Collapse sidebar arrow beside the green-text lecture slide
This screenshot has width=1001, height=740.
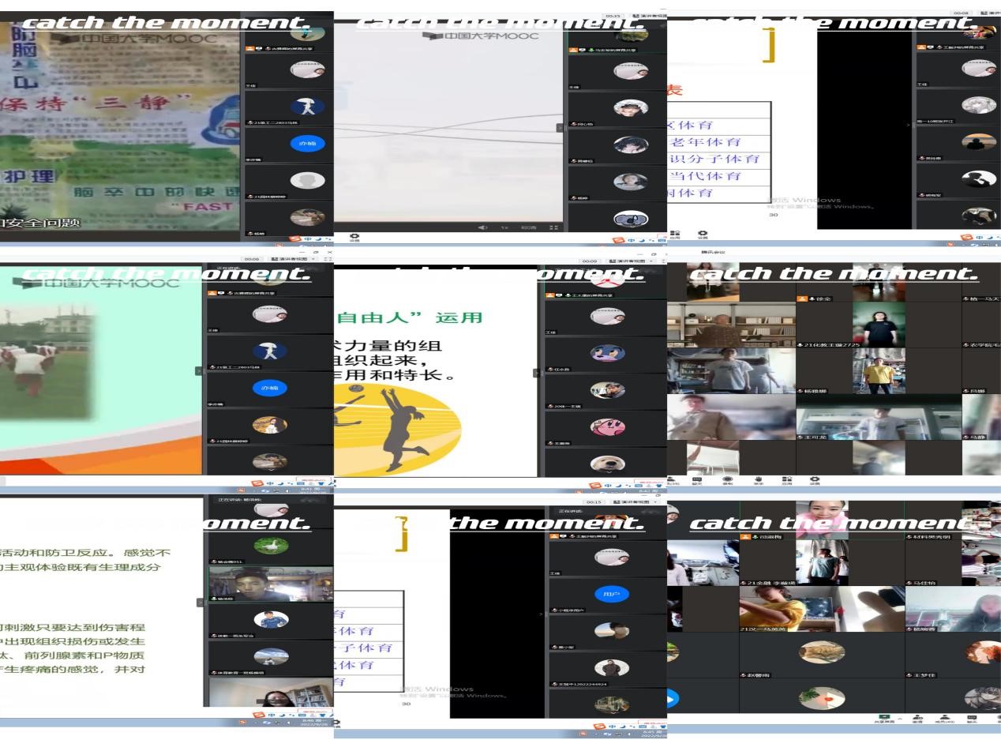pyautogui.click(x=200, y=602)
